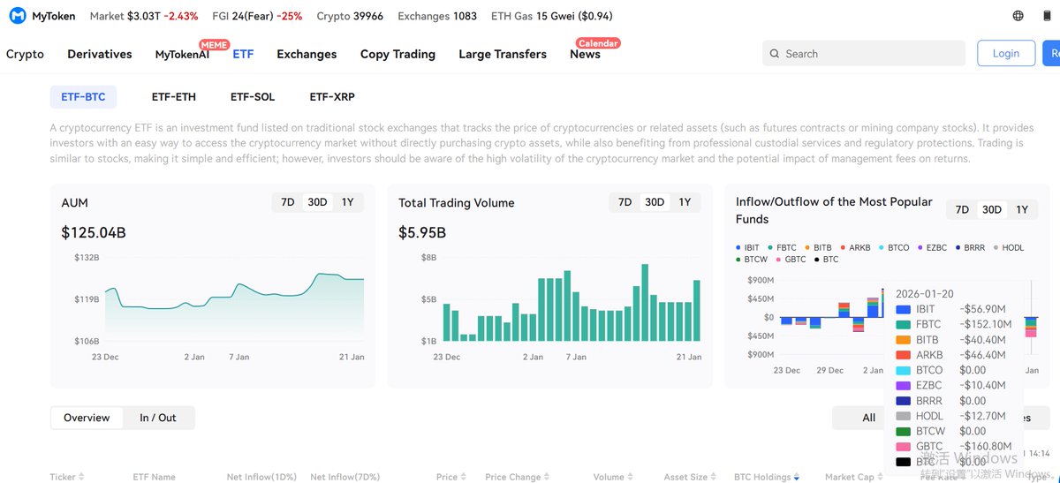Select the ETF-BTC tab

click(83, 97)
